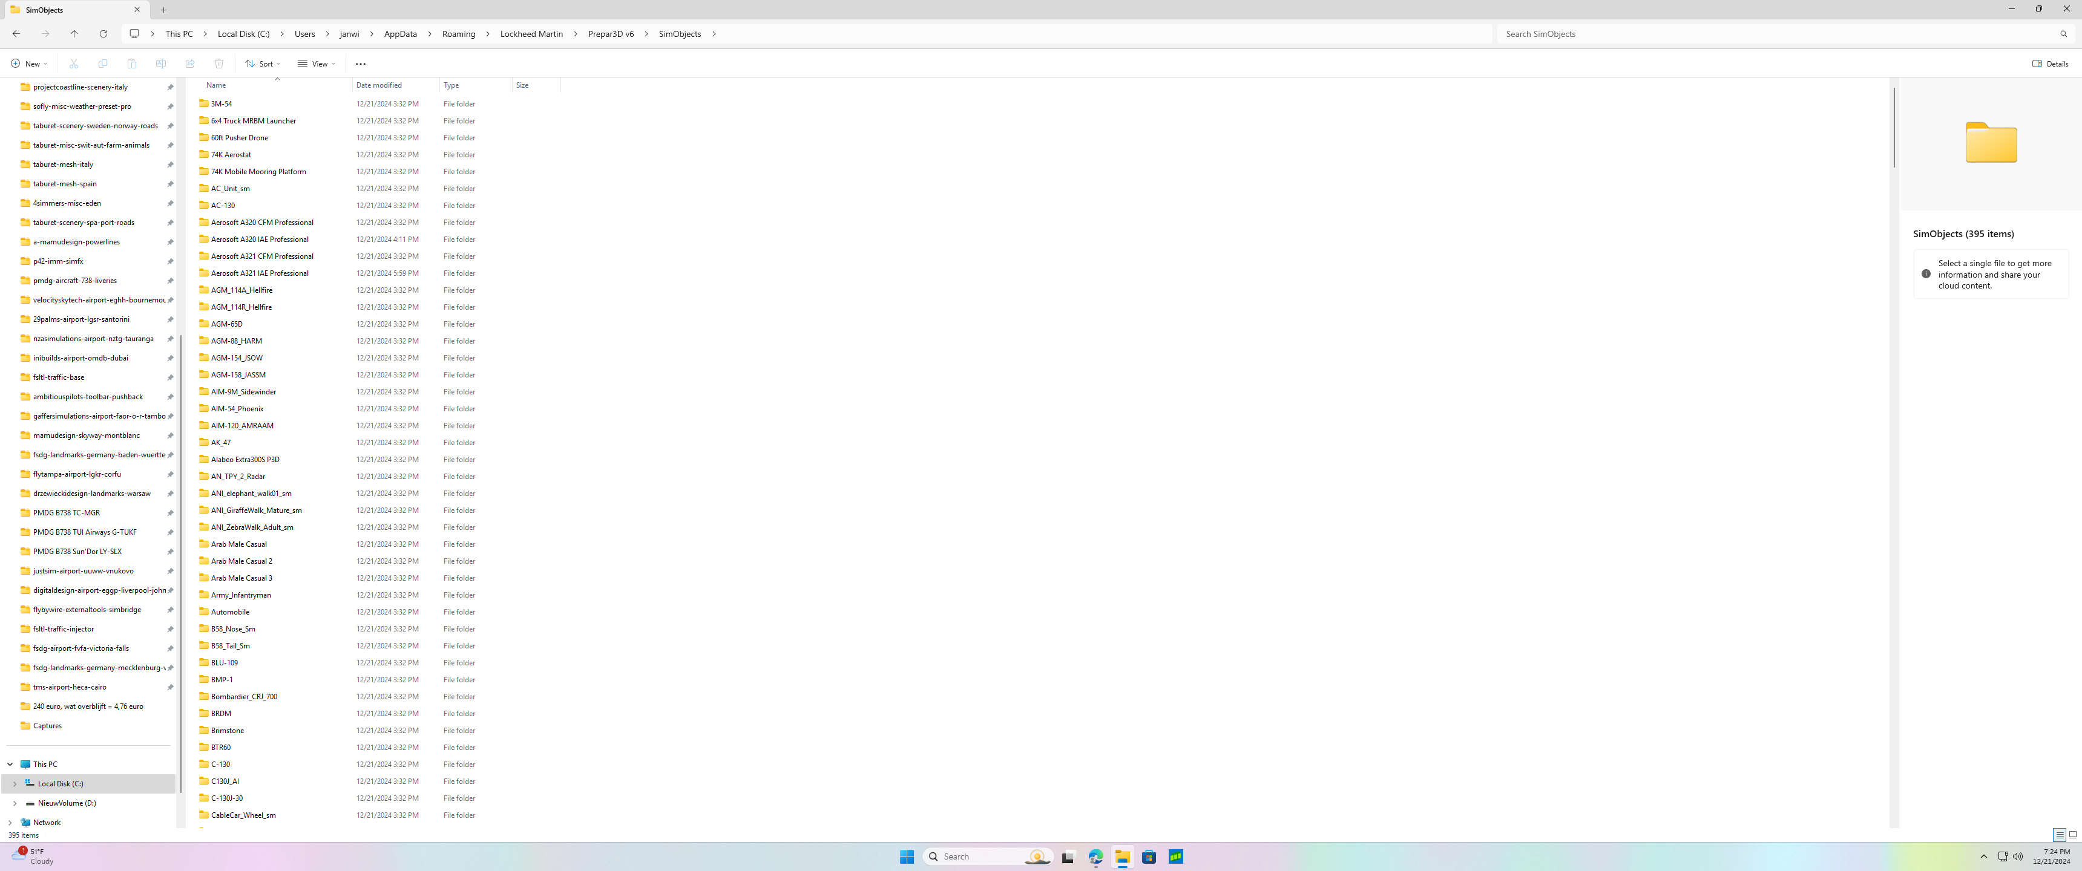Collapse the This PC tree node
The width and height of the screenshot is (2082, 871).
click(x=10, y=765)
